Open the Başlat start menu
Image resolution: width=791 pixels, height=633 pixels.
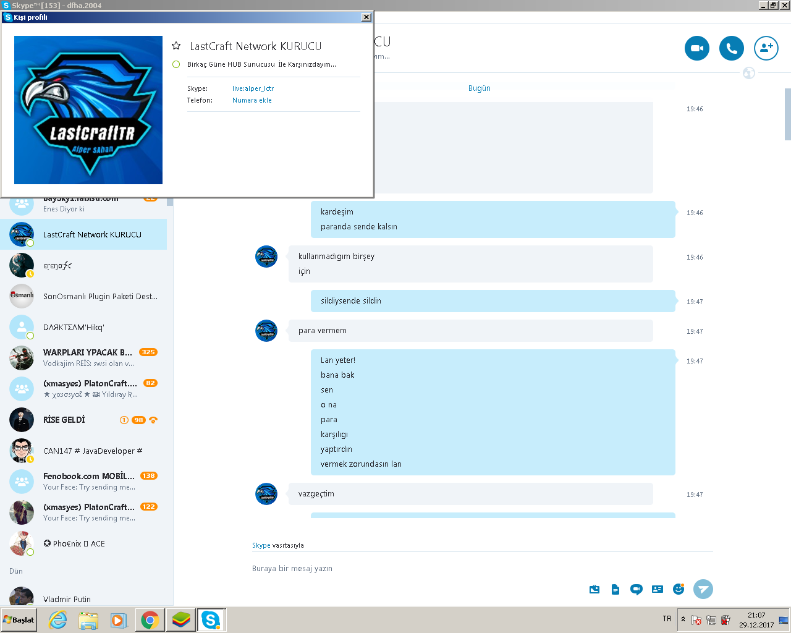pos(19,619)
